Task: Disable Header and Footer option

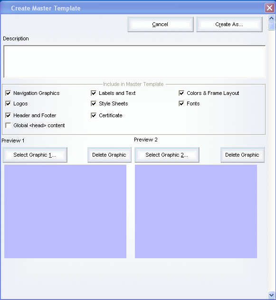Action: pos(8,115)
